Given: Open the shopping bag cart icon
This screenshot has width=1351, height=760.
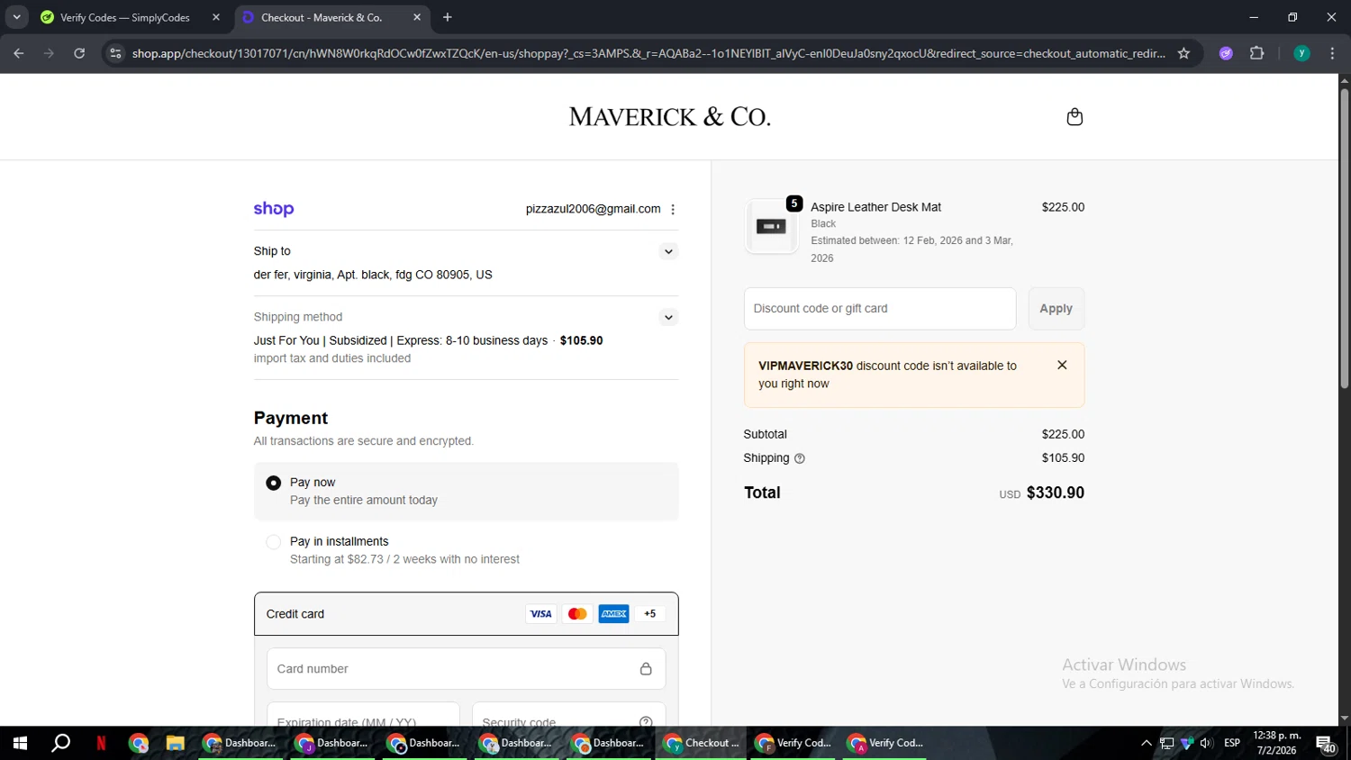Looking at the screenshot, I should coord(1074,117).
